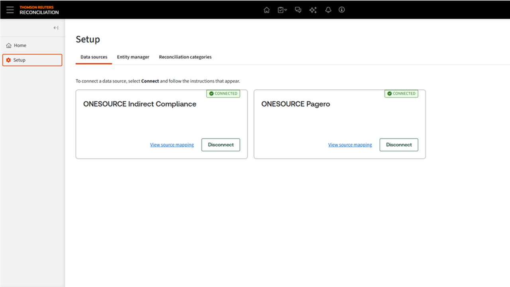The width and height of the screenshot is (510, 287).
Task: Collapse the left sidebar panel
Action: (x=56, y=28)
